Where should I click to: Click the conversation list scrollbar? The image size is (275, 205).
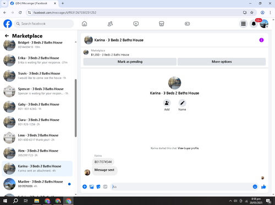tap(75, 108)
